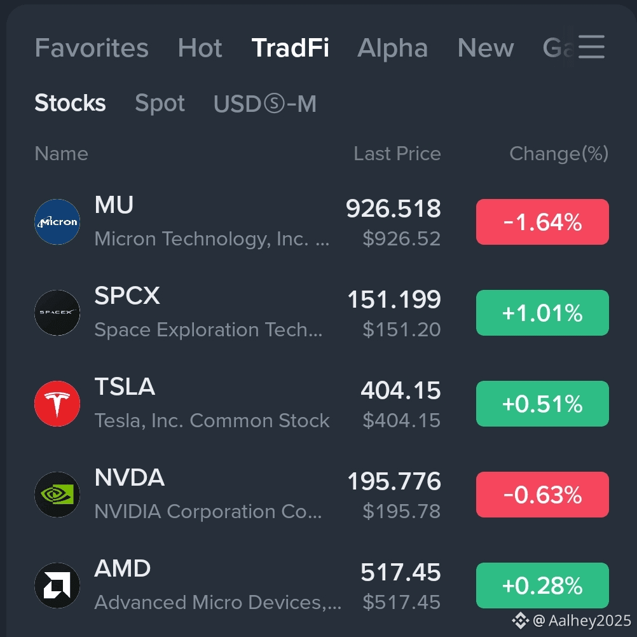Sort by Name column header

pyautogui.click(x=61, y=154)
